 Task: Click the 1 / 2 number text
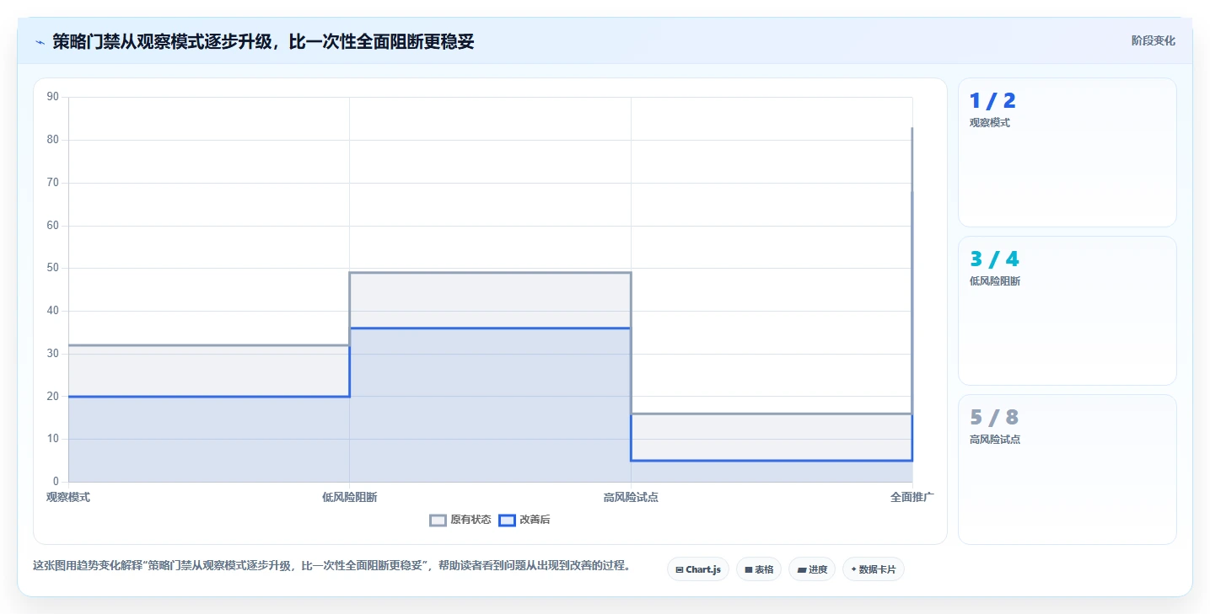pyautogui.click(x=992, y=101)
